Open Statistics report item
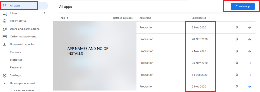This screenshot has height=92, width=260. point(16,60)
